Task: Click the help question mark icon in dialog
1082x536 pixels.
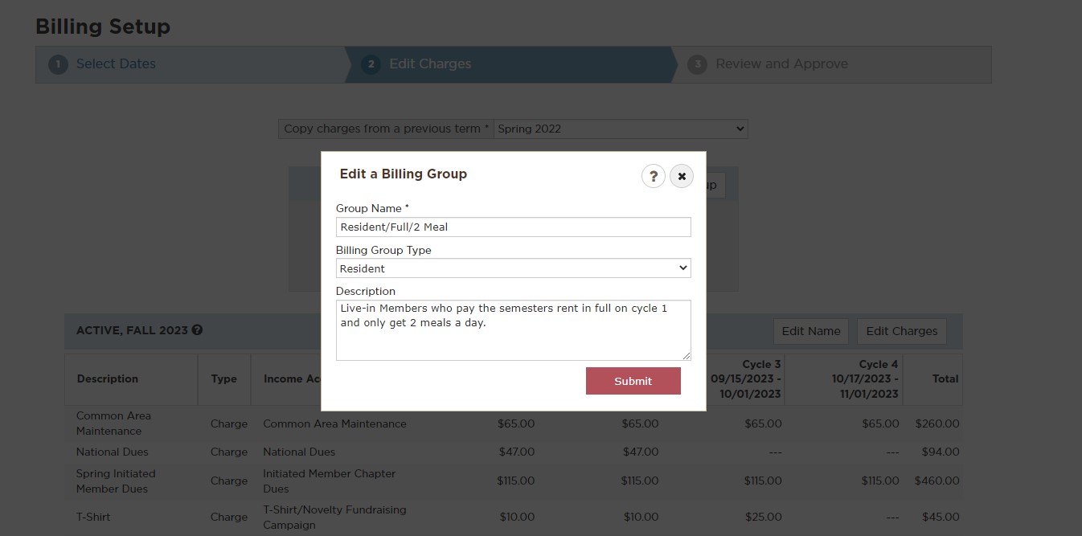Action: [x=653, y=176]
